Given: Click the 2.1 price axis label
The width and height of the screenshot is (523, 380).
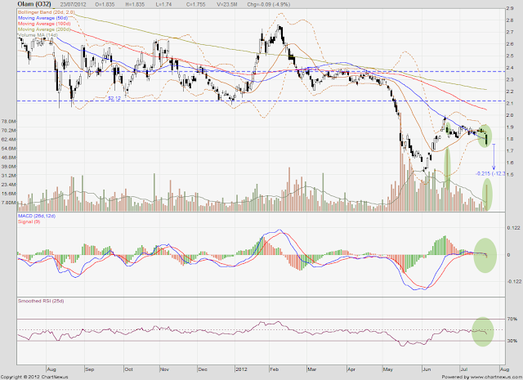Looking at the screenshot, I should pyautogui.click(x=510, y=104).
